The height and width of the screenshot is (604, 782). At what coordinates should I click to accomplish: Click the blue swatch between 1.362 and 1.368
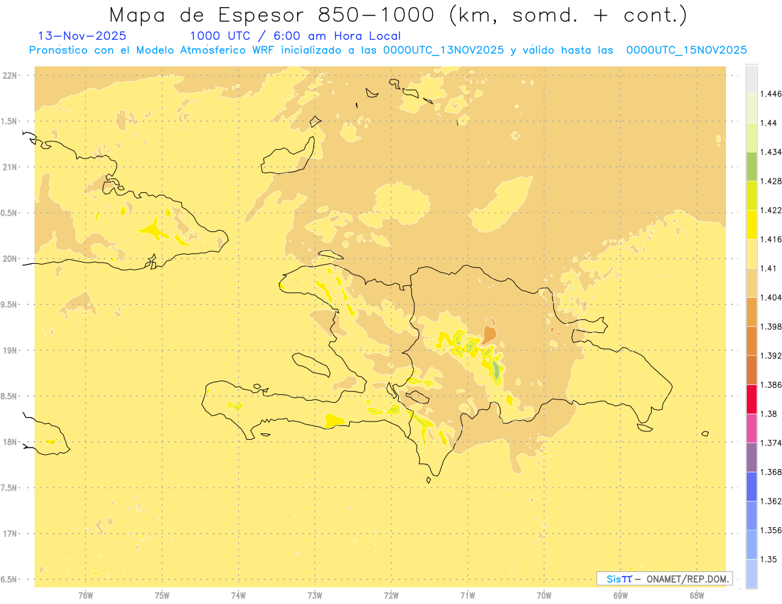(x=751, y=487)
